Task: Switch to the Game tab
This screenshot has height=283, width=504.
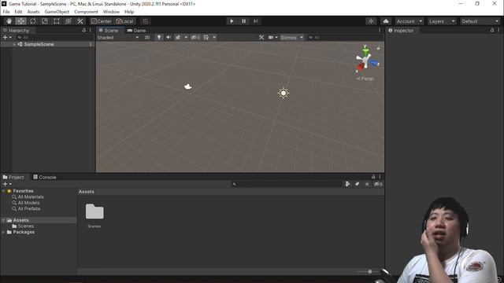Action: (x=136, y=30)
